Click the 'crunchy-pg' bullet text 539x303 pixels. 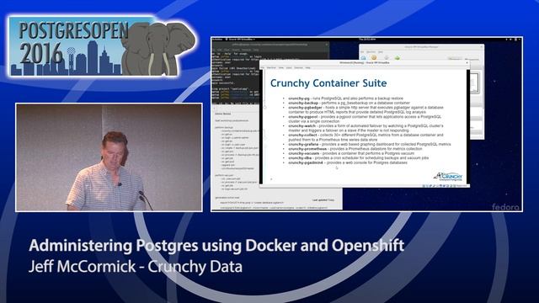click(x=299, y=98)
